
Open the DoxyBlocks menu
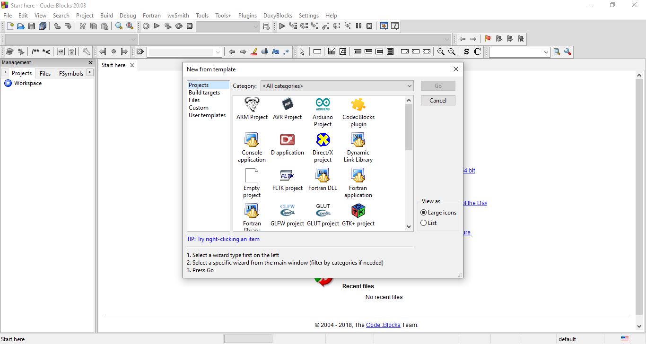(x=278, y=16)
